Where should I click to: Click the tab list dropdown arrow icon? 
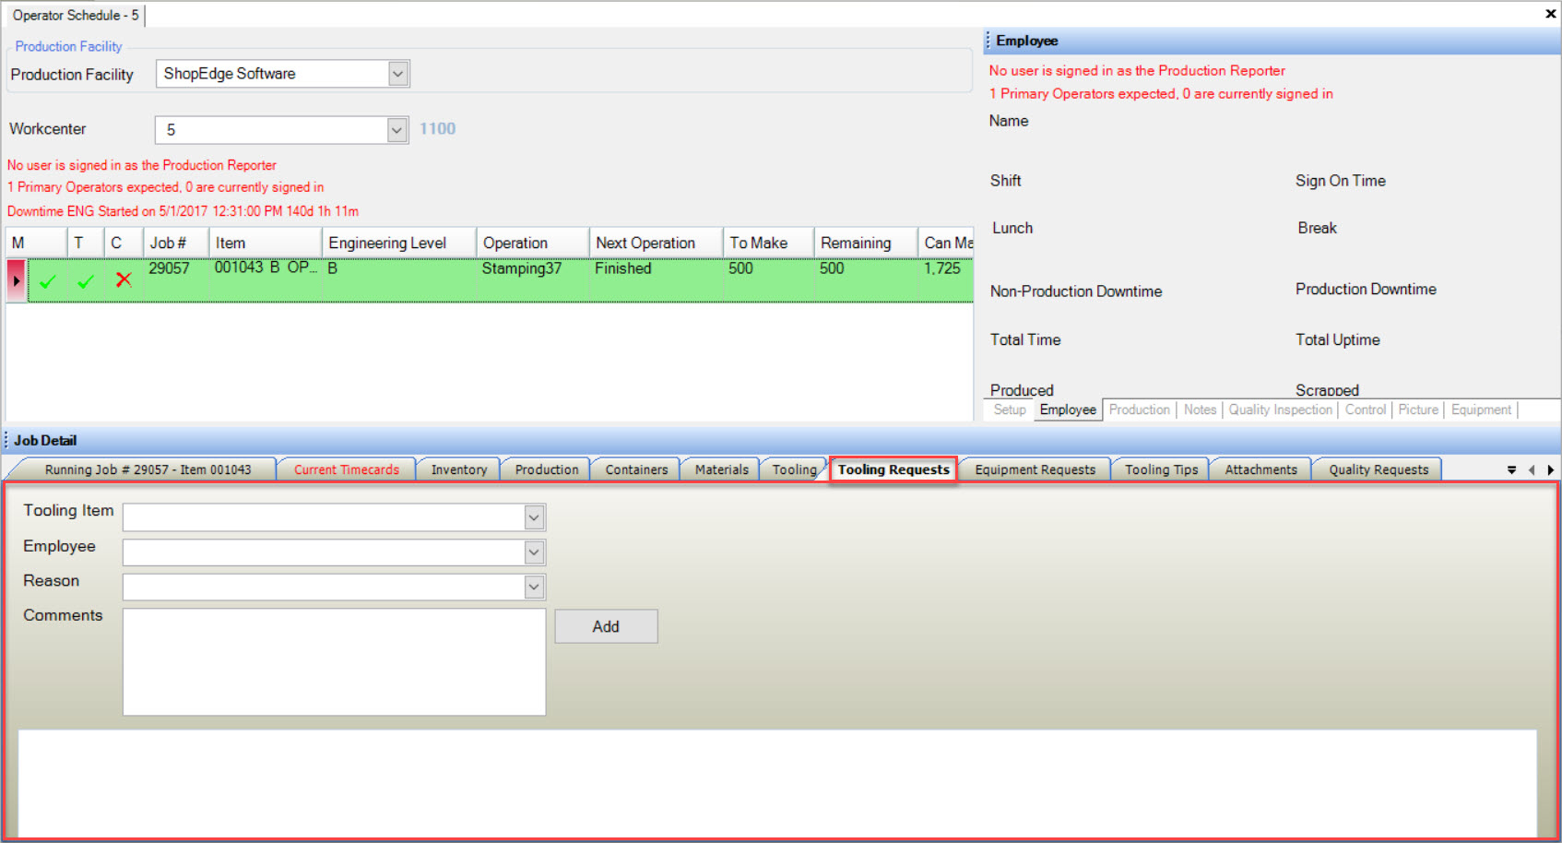[1512, 470]
